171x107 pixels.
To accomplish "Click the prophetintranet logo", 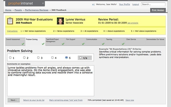I will coord(21,3).
